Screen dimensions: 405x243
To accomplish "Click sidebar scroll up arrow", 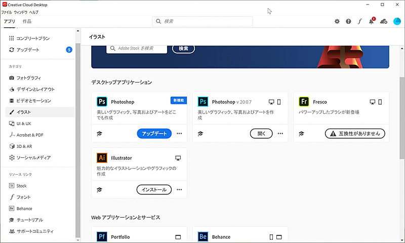I will tap(78, 31).
